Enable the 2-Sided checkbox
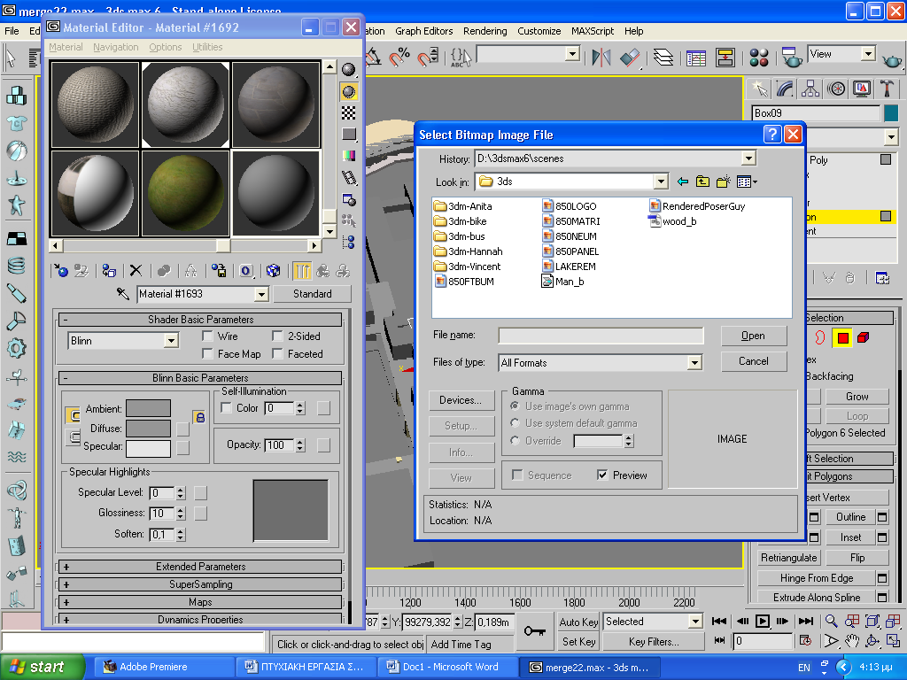This screenshot has width=907, height=680. pyautogui.click(x=277, y=336)
